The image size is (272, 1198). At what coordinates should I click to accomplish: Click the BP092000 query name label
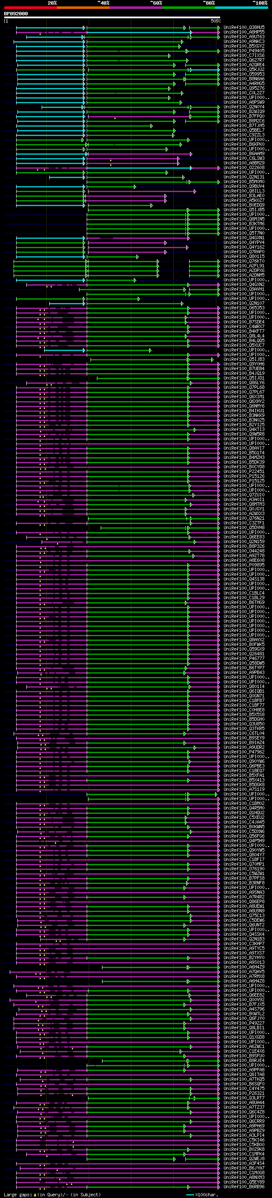coord(16,14)
